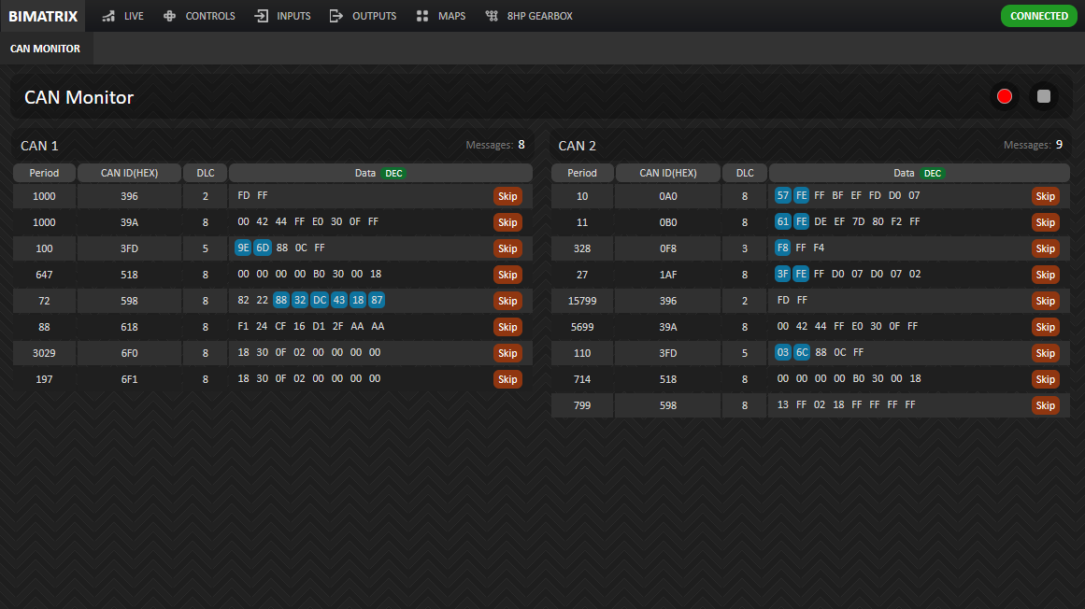Select highlighted byte 9E in CAN 1

(244, 248)
